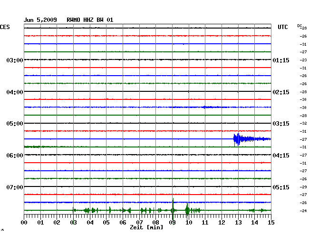Select the local time label "07:00"
Screen dimensions: 309x235
[15, 187]
